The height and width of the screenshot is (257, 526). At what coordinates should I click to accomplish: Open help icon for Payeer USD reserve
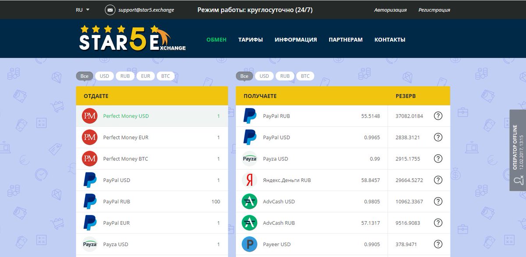(438, 244)
